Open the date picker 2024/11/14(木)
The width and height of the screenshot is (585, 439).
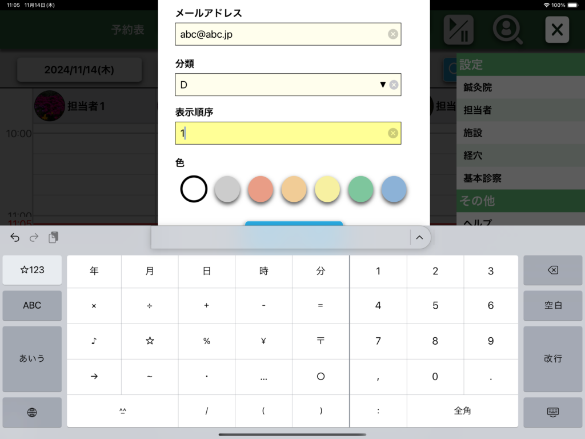click(79, 70)
